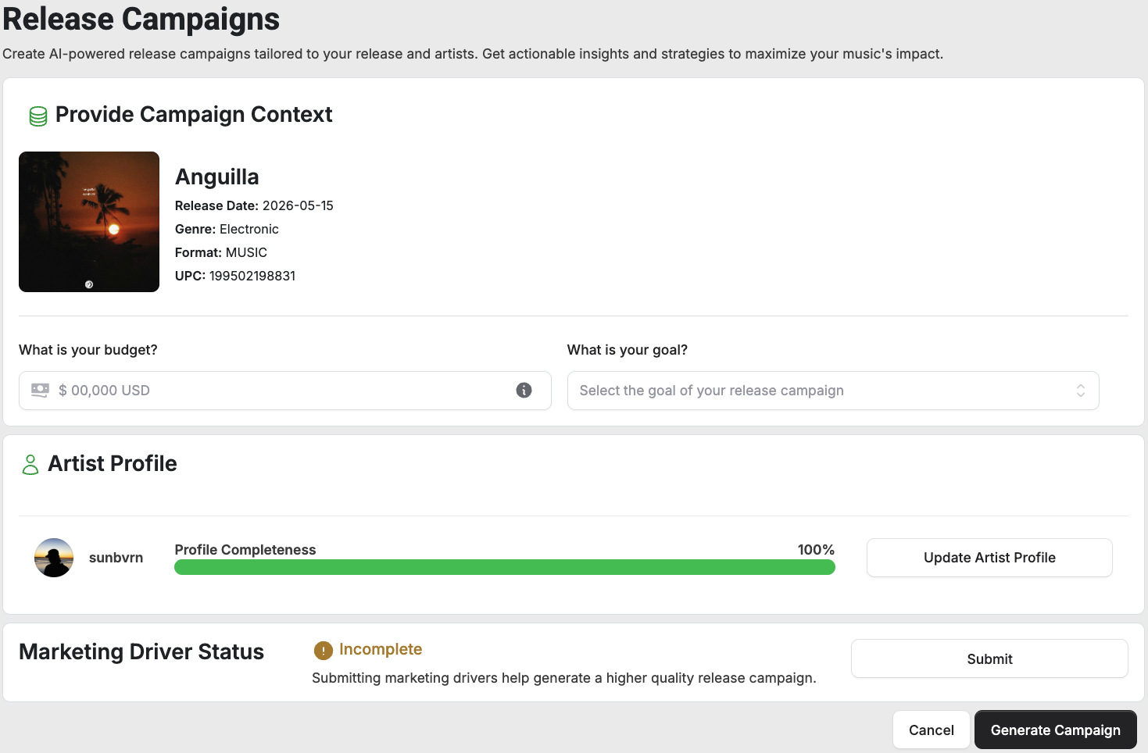The height and width of the screenshot is (753, 1148).
Task: Click the sunbvrn artist name
Action: point(116,558)
